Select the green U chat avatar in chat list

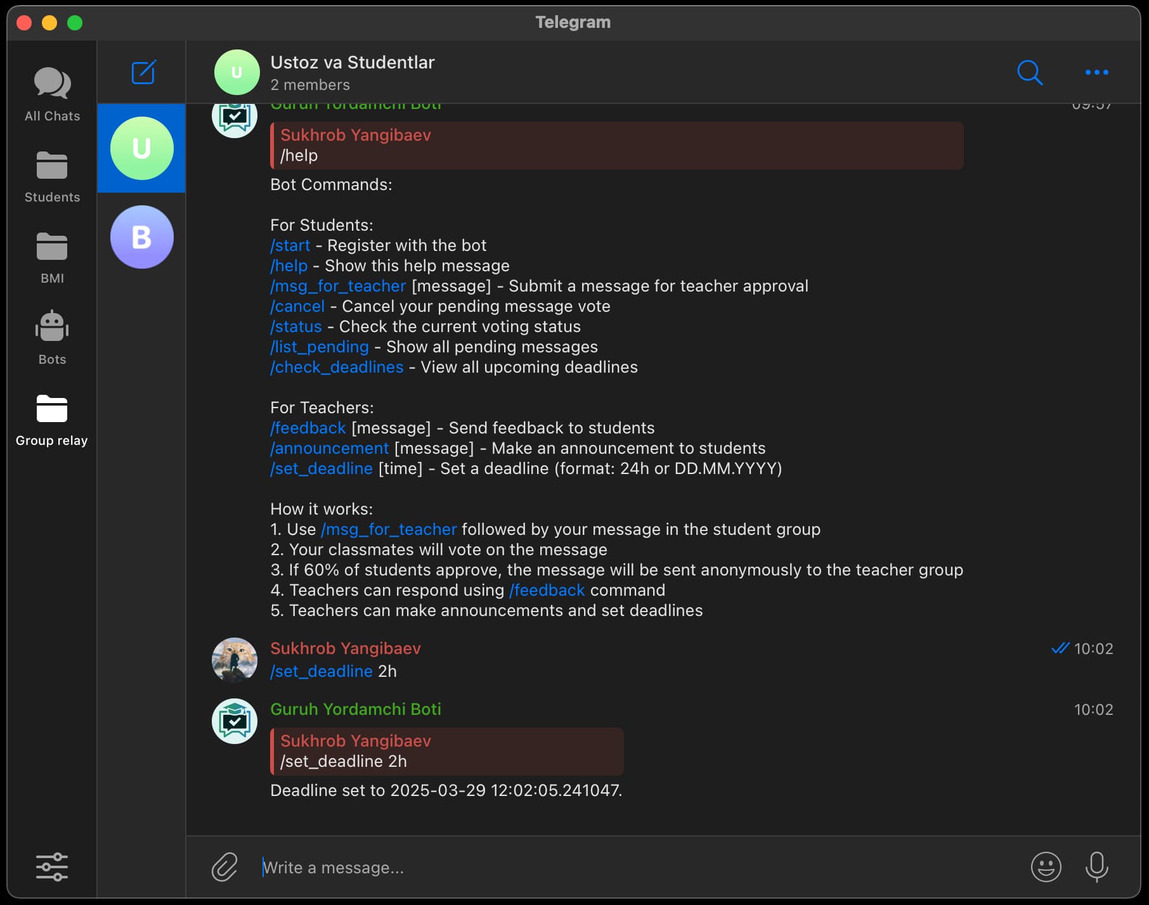point(141,148)
